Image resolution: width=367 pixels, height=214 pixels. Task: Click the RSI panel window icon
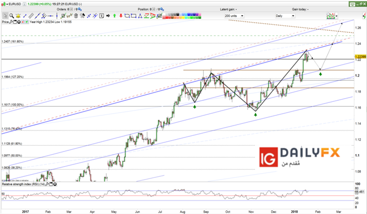point(51,184)
